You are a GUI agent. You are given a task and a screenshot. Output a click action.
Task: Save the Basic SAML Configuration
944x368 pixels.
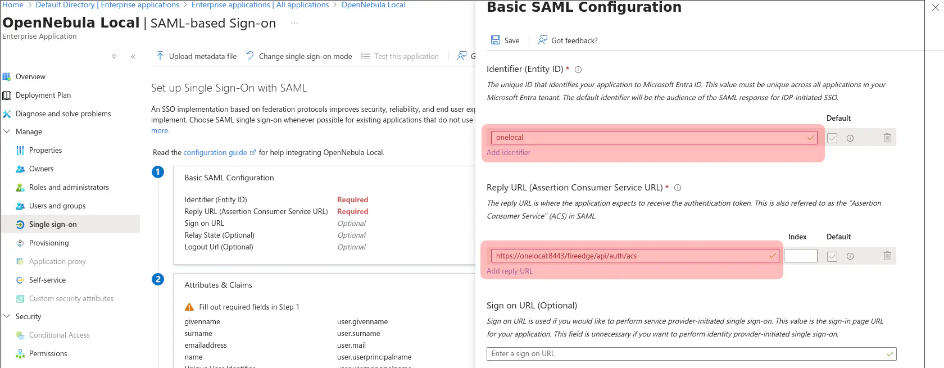(x=505, y=40)
